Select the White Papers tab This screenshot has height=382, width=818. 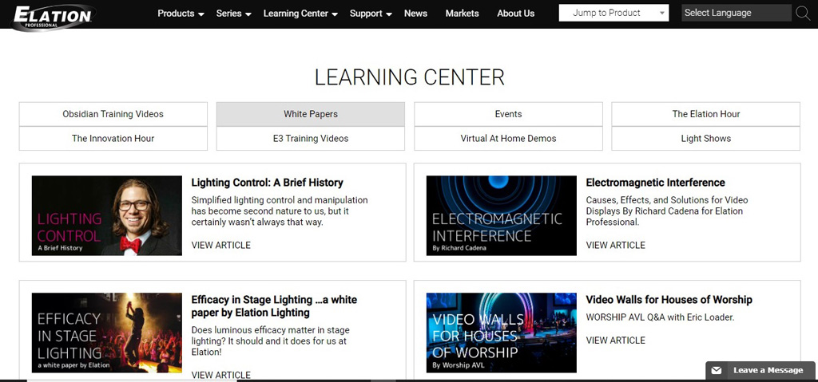[x=311, y=114]
